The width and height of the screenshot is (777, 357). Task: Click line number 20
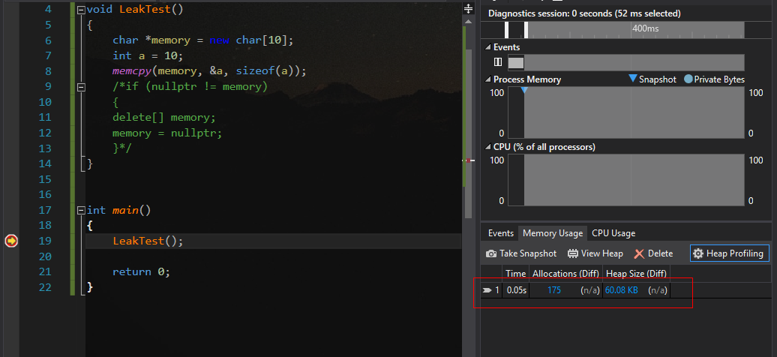44,256
